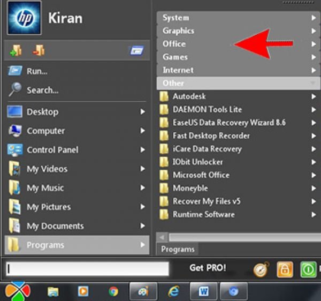Click the My Documents folder icon
The height and width of the screenshot is (301, 321).
(14, 226)
